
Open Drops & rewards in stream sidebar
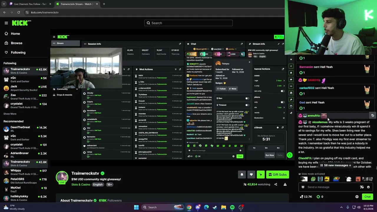tap(65, 95)
